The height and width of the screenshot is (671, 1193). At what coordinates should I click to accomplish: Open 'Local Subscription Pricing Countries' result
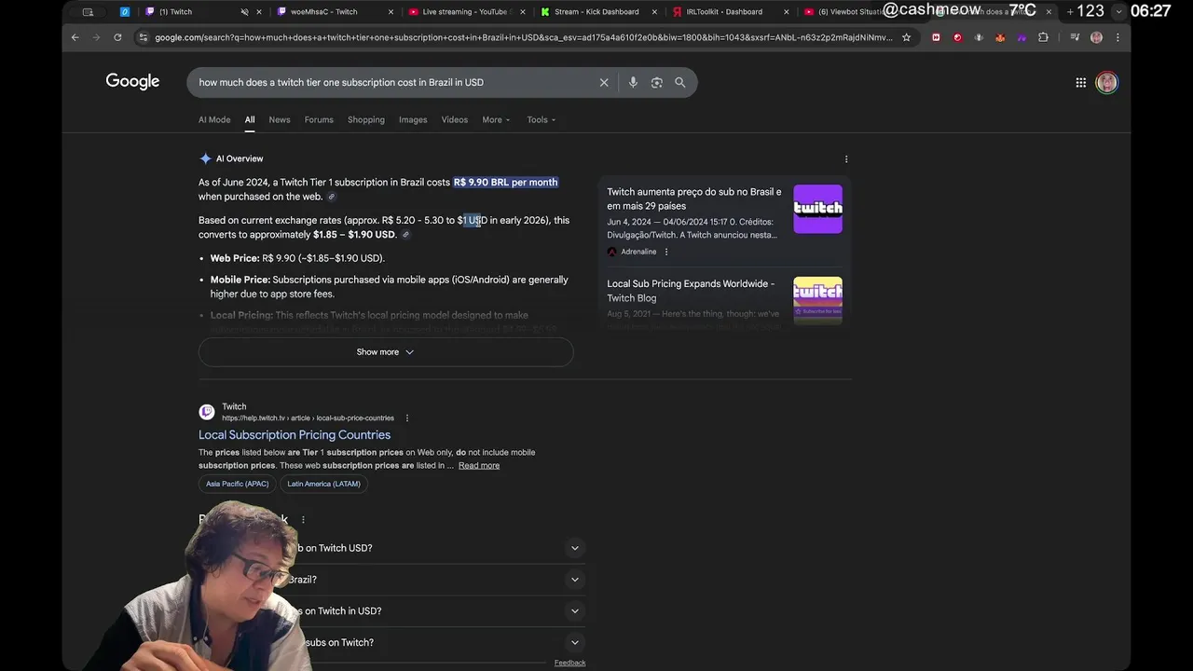(x=295, y=435)
